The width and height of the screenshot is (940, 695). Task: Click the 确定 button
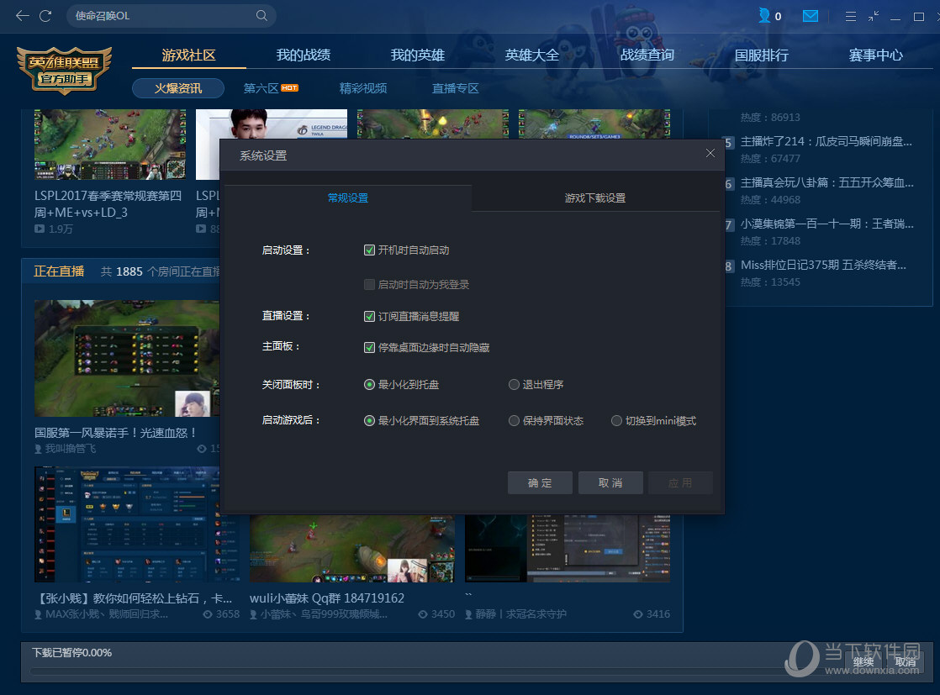(540, 483)
